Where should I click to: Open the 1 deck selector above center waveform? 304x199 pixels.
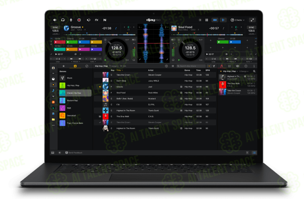(140, 27)
